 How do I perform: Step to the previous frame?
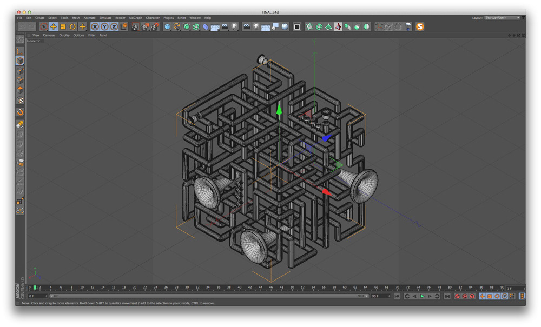pyautogui.click(x=414, y=296)
